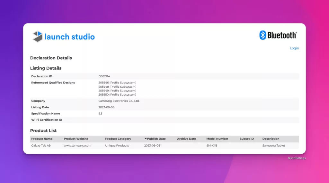Sort by Model Number column header
The height and width of the screenshot is (183, 329).
pos(217,139)
